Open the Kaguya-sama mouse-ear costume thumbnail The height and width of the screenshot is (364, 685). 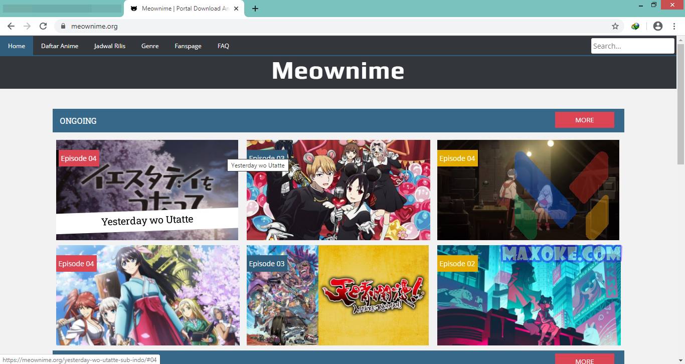click(338, 190)
